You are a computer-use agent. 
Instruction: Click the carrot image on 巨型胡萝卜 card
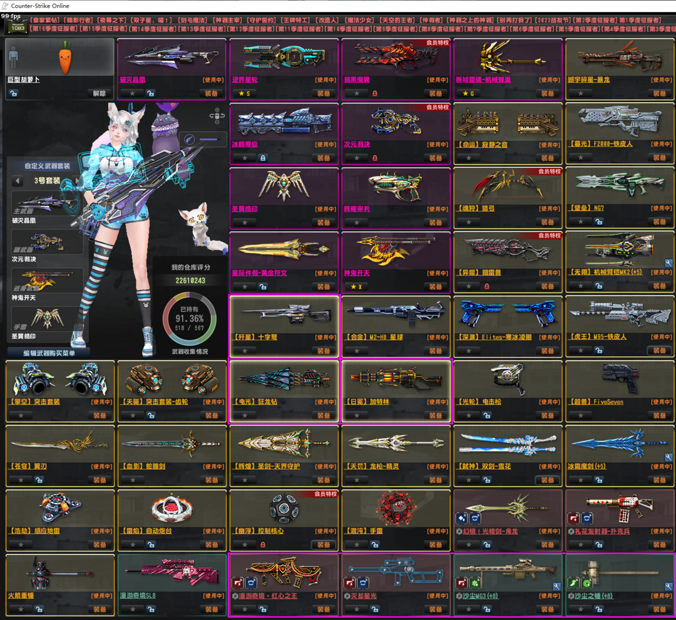(x=64, y=57)
